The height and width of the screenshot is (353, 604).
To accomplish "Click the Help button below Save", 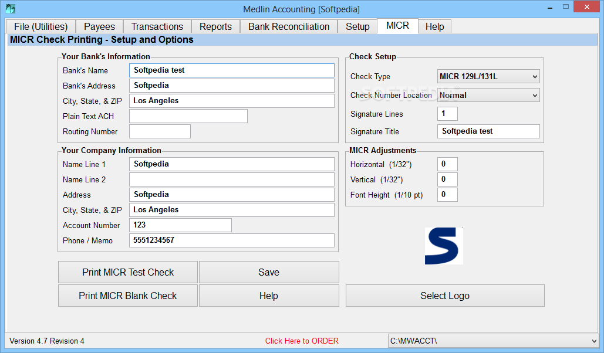I will [x=269, y=296].
